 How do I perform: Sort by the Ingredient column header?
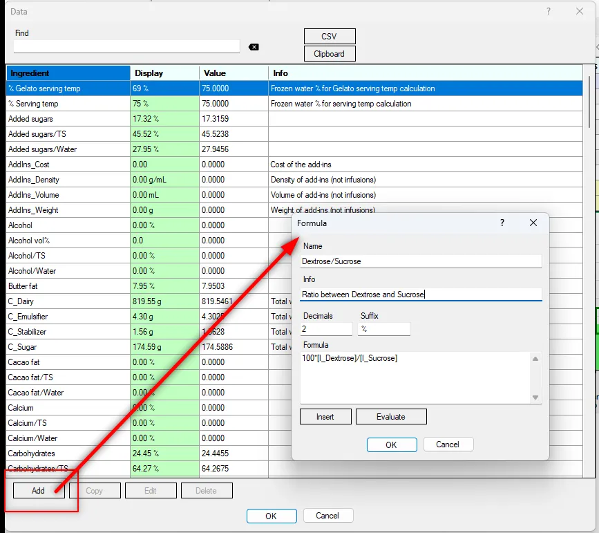(68, 73)
